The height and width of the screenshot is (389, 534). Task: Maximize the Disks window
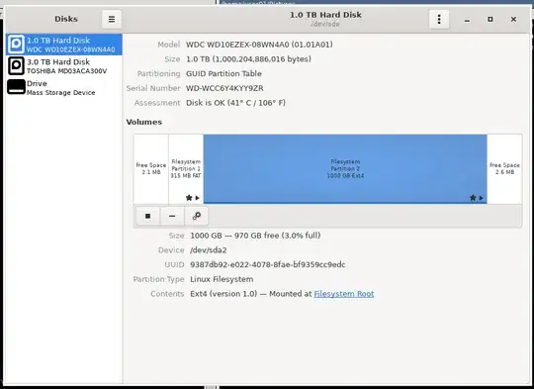(490, 20)
